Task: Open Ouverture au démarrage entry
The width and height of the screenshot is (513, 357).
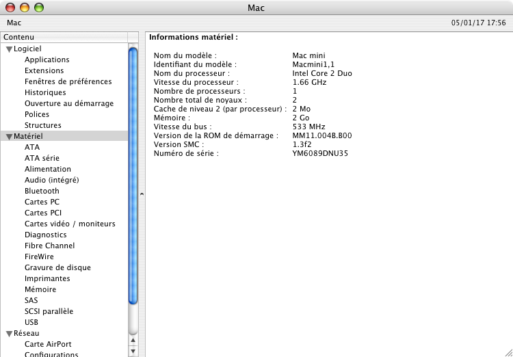Action: tap(69, 103)
